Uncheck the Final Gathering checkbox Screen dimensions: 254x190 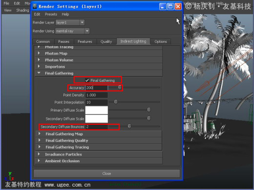click(87, 80)
